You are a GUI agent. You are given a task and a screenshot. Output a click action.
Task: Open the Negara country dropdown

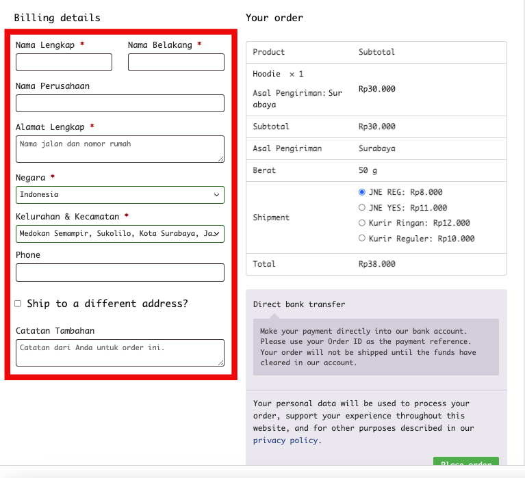[x=120, y=195]
